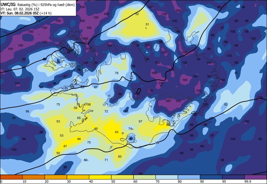Click the humidity value 71 in the south
Image resolution: width=267 pixels, height=184 pixels.
pyautogui.click(x=106, y=160)
